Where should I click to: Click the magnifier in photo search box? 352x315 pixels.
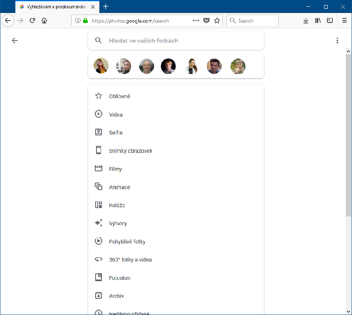click(x=98, y=41)
